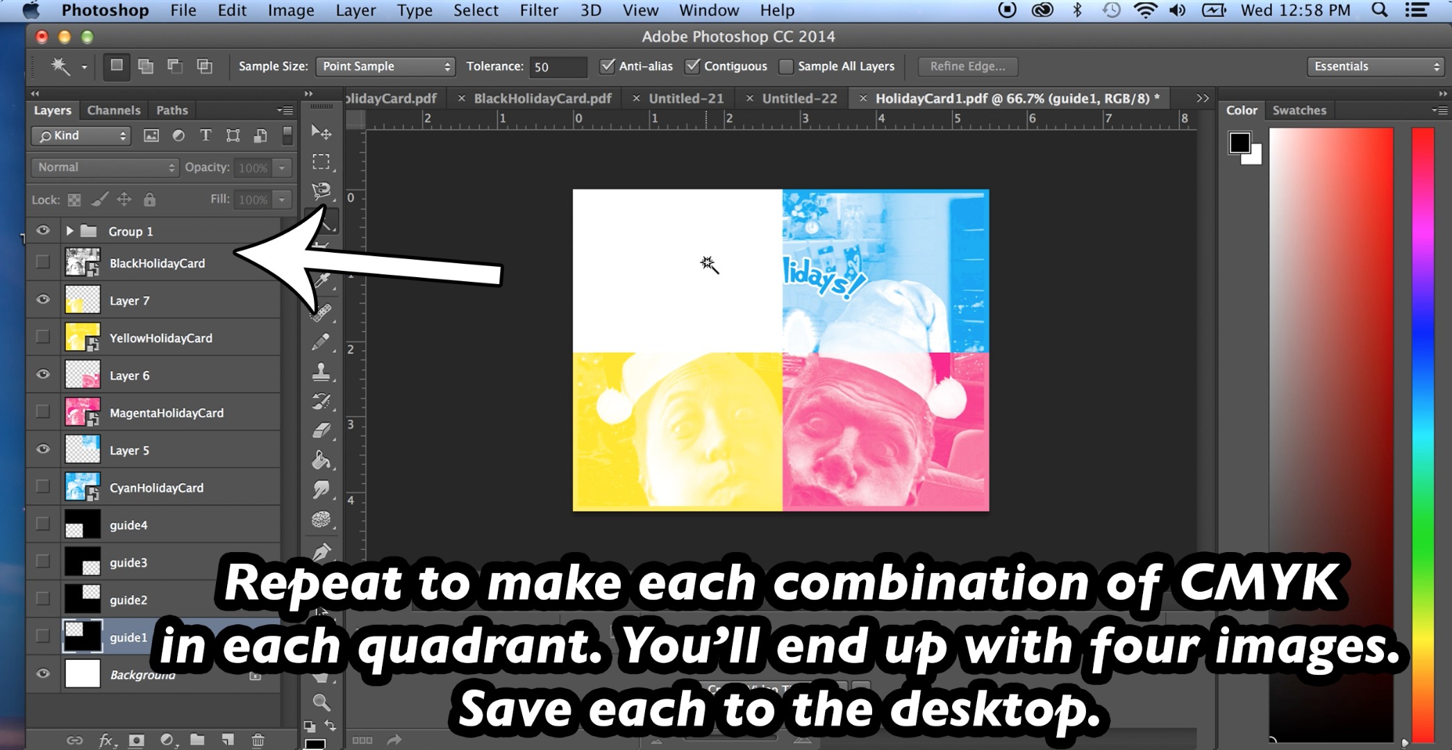1452x750 pixels.
Task: Expand the Group 1 folder
Action: click(70, 231)
